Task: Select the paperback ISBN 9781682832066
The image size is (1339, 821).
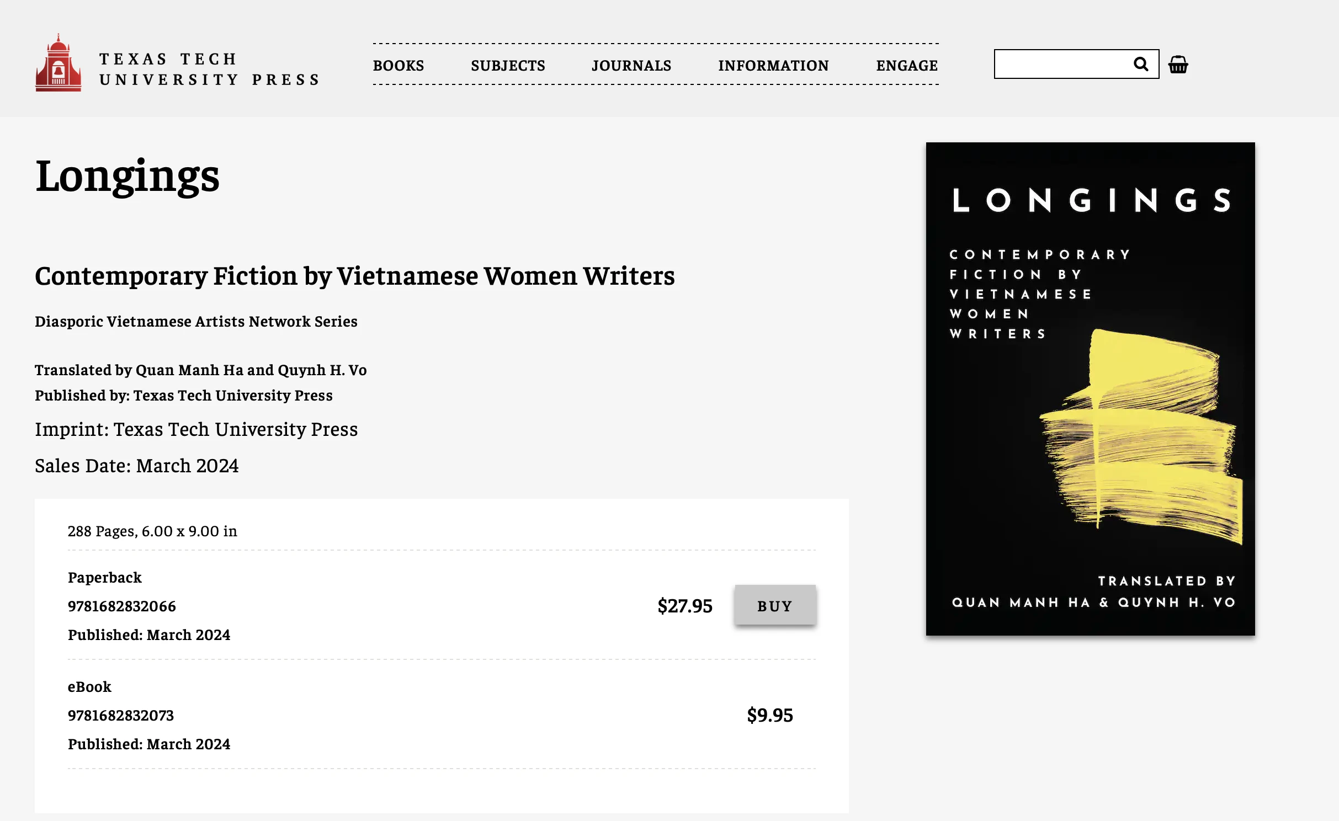Action: 122,606
